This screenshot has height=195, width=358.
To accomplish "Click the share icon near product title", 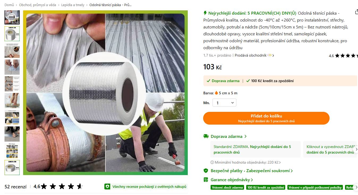I will click(x=356, y=12).
